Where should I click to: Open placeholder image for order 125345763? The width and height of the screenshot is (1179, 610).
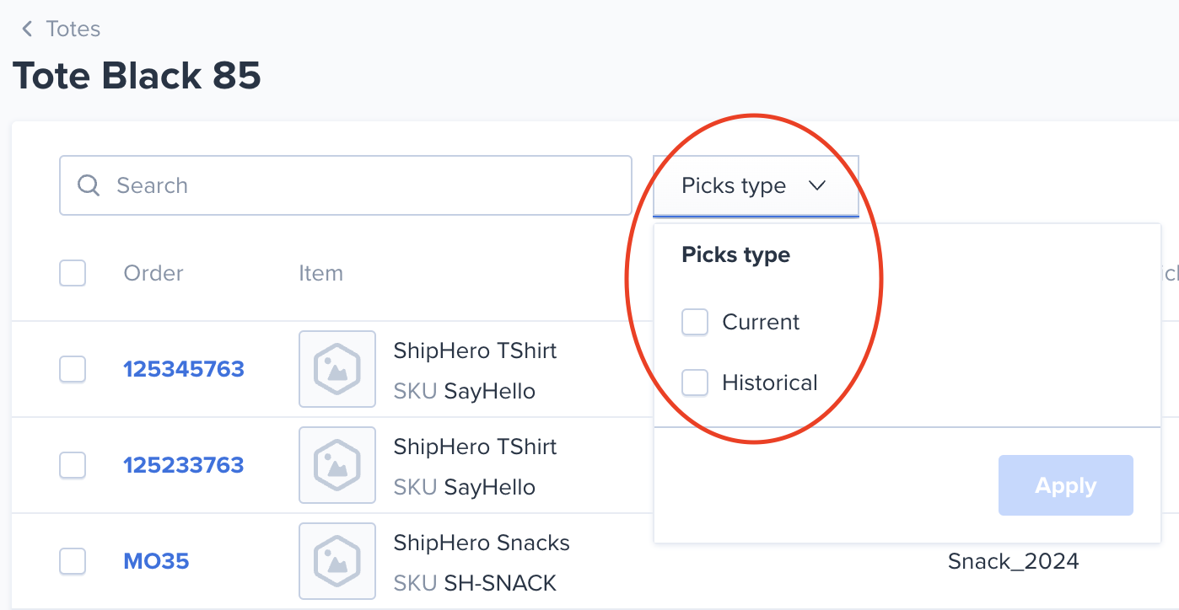(x=337, y=369)
